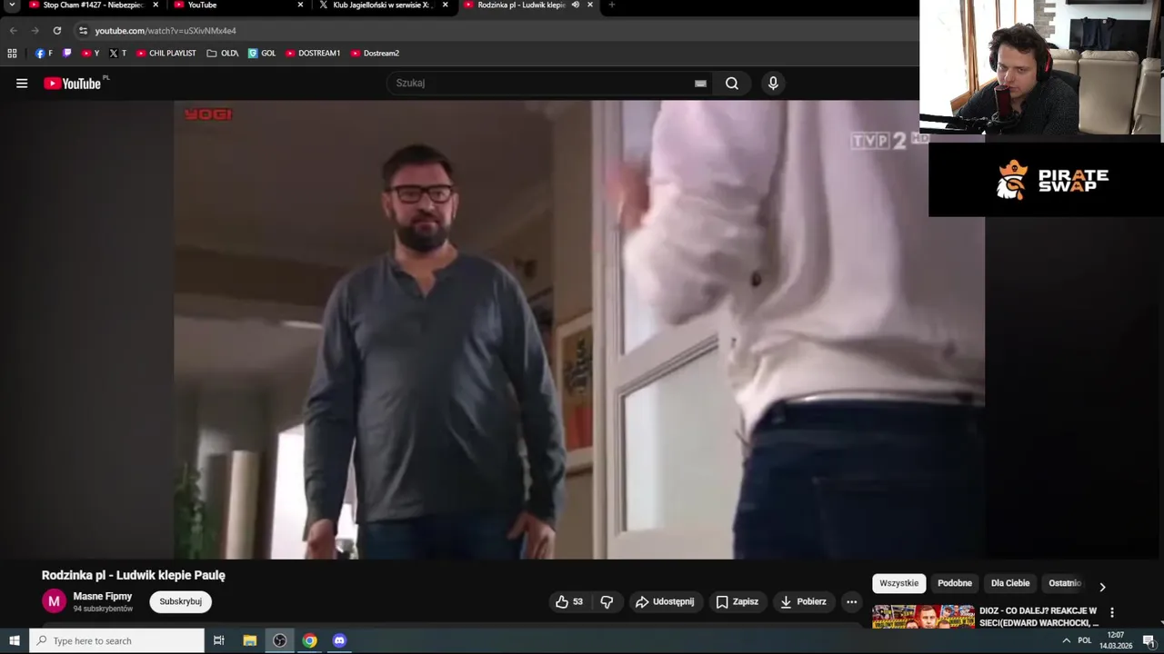Viewport: 1164px width, 654px height.
Task: Open Google Chrome from the taskbar
Action: tap(310, 640)
